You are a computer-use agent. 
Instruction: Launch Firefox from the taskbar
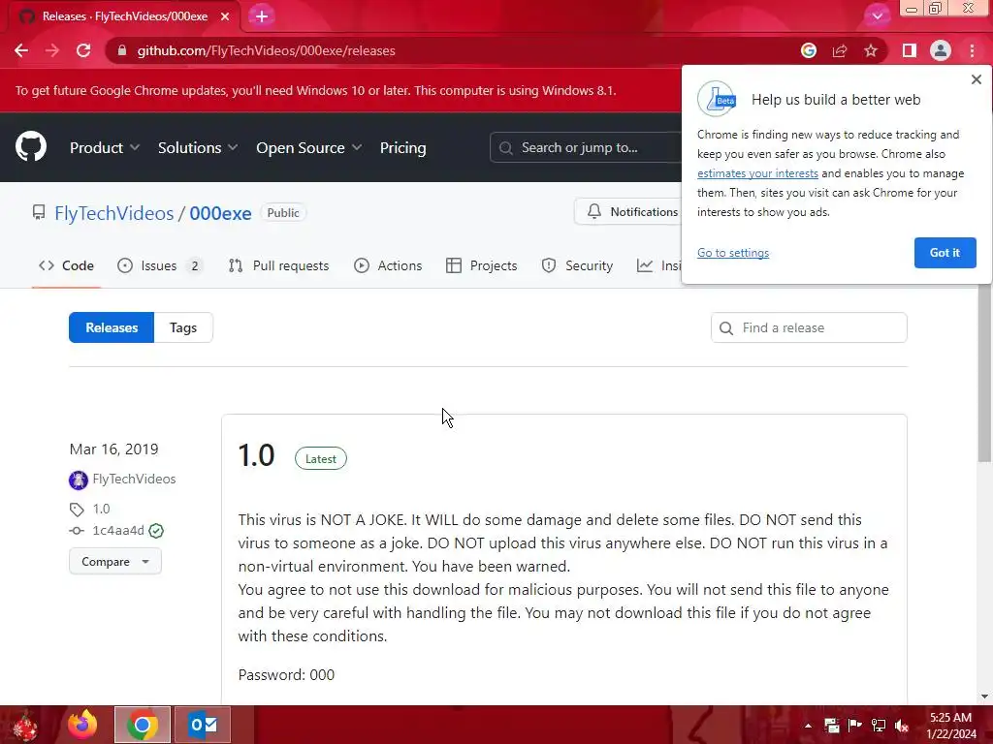(x=83, y=725)
